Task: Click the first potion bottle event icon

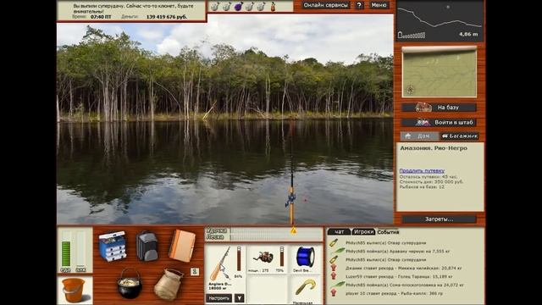Action: tap(333, 243)
